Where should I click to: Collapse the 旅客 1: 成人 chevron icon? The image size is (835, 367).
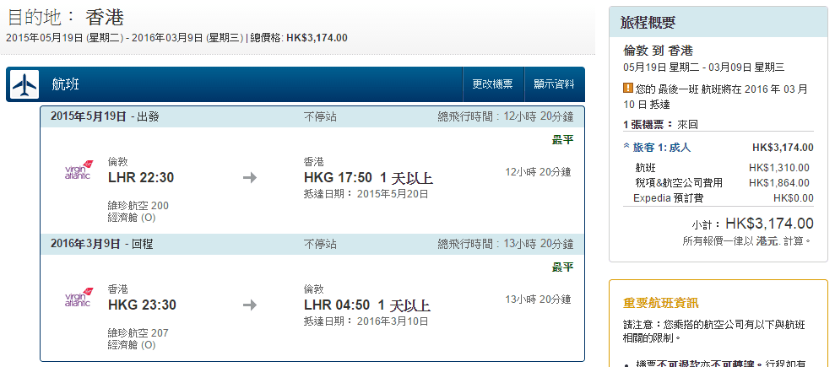626,147
